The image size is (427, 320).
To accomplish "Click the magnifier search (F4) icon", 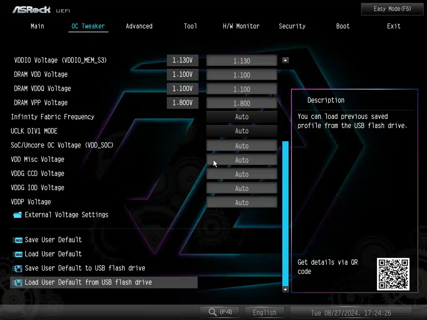I will pos(213,312).
